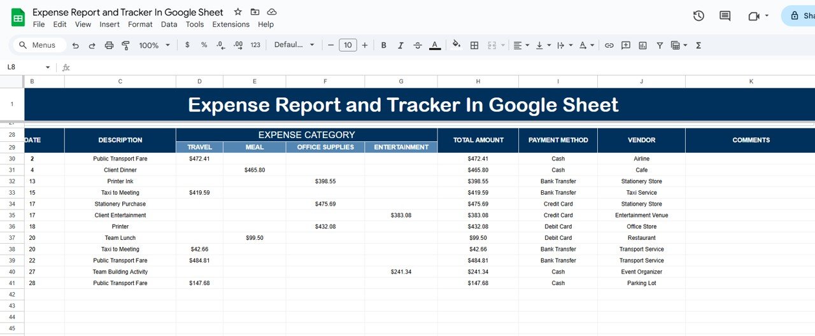Open version history clock icon
The image size is (815, 336).
(x=698, y=16)
